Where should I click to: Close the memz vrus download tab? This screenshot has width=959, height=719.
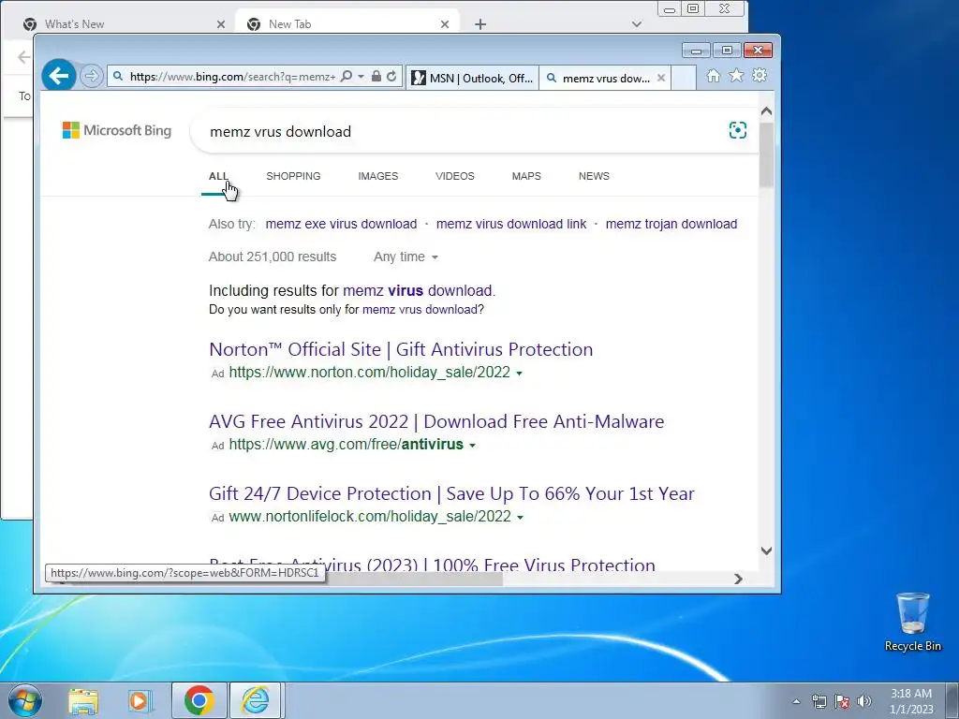[x=661, y=78]
